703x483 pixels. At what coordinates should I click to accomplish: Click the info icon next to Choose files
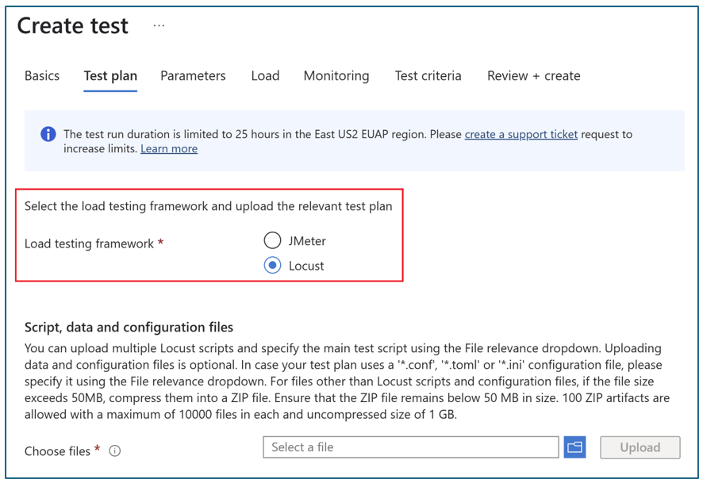tap(115, 450)
